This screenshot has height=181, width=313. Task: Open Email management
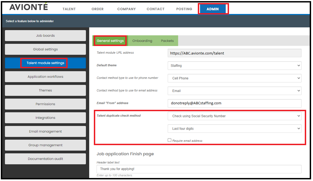(45, 131)
